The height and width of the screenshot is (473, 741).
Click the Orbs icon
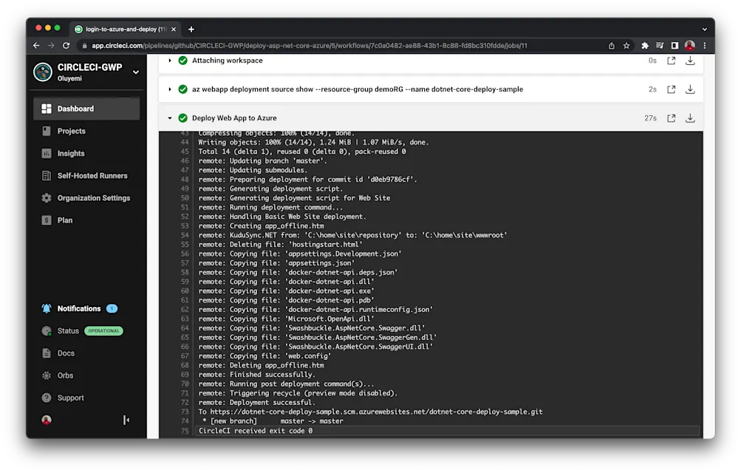47,376
